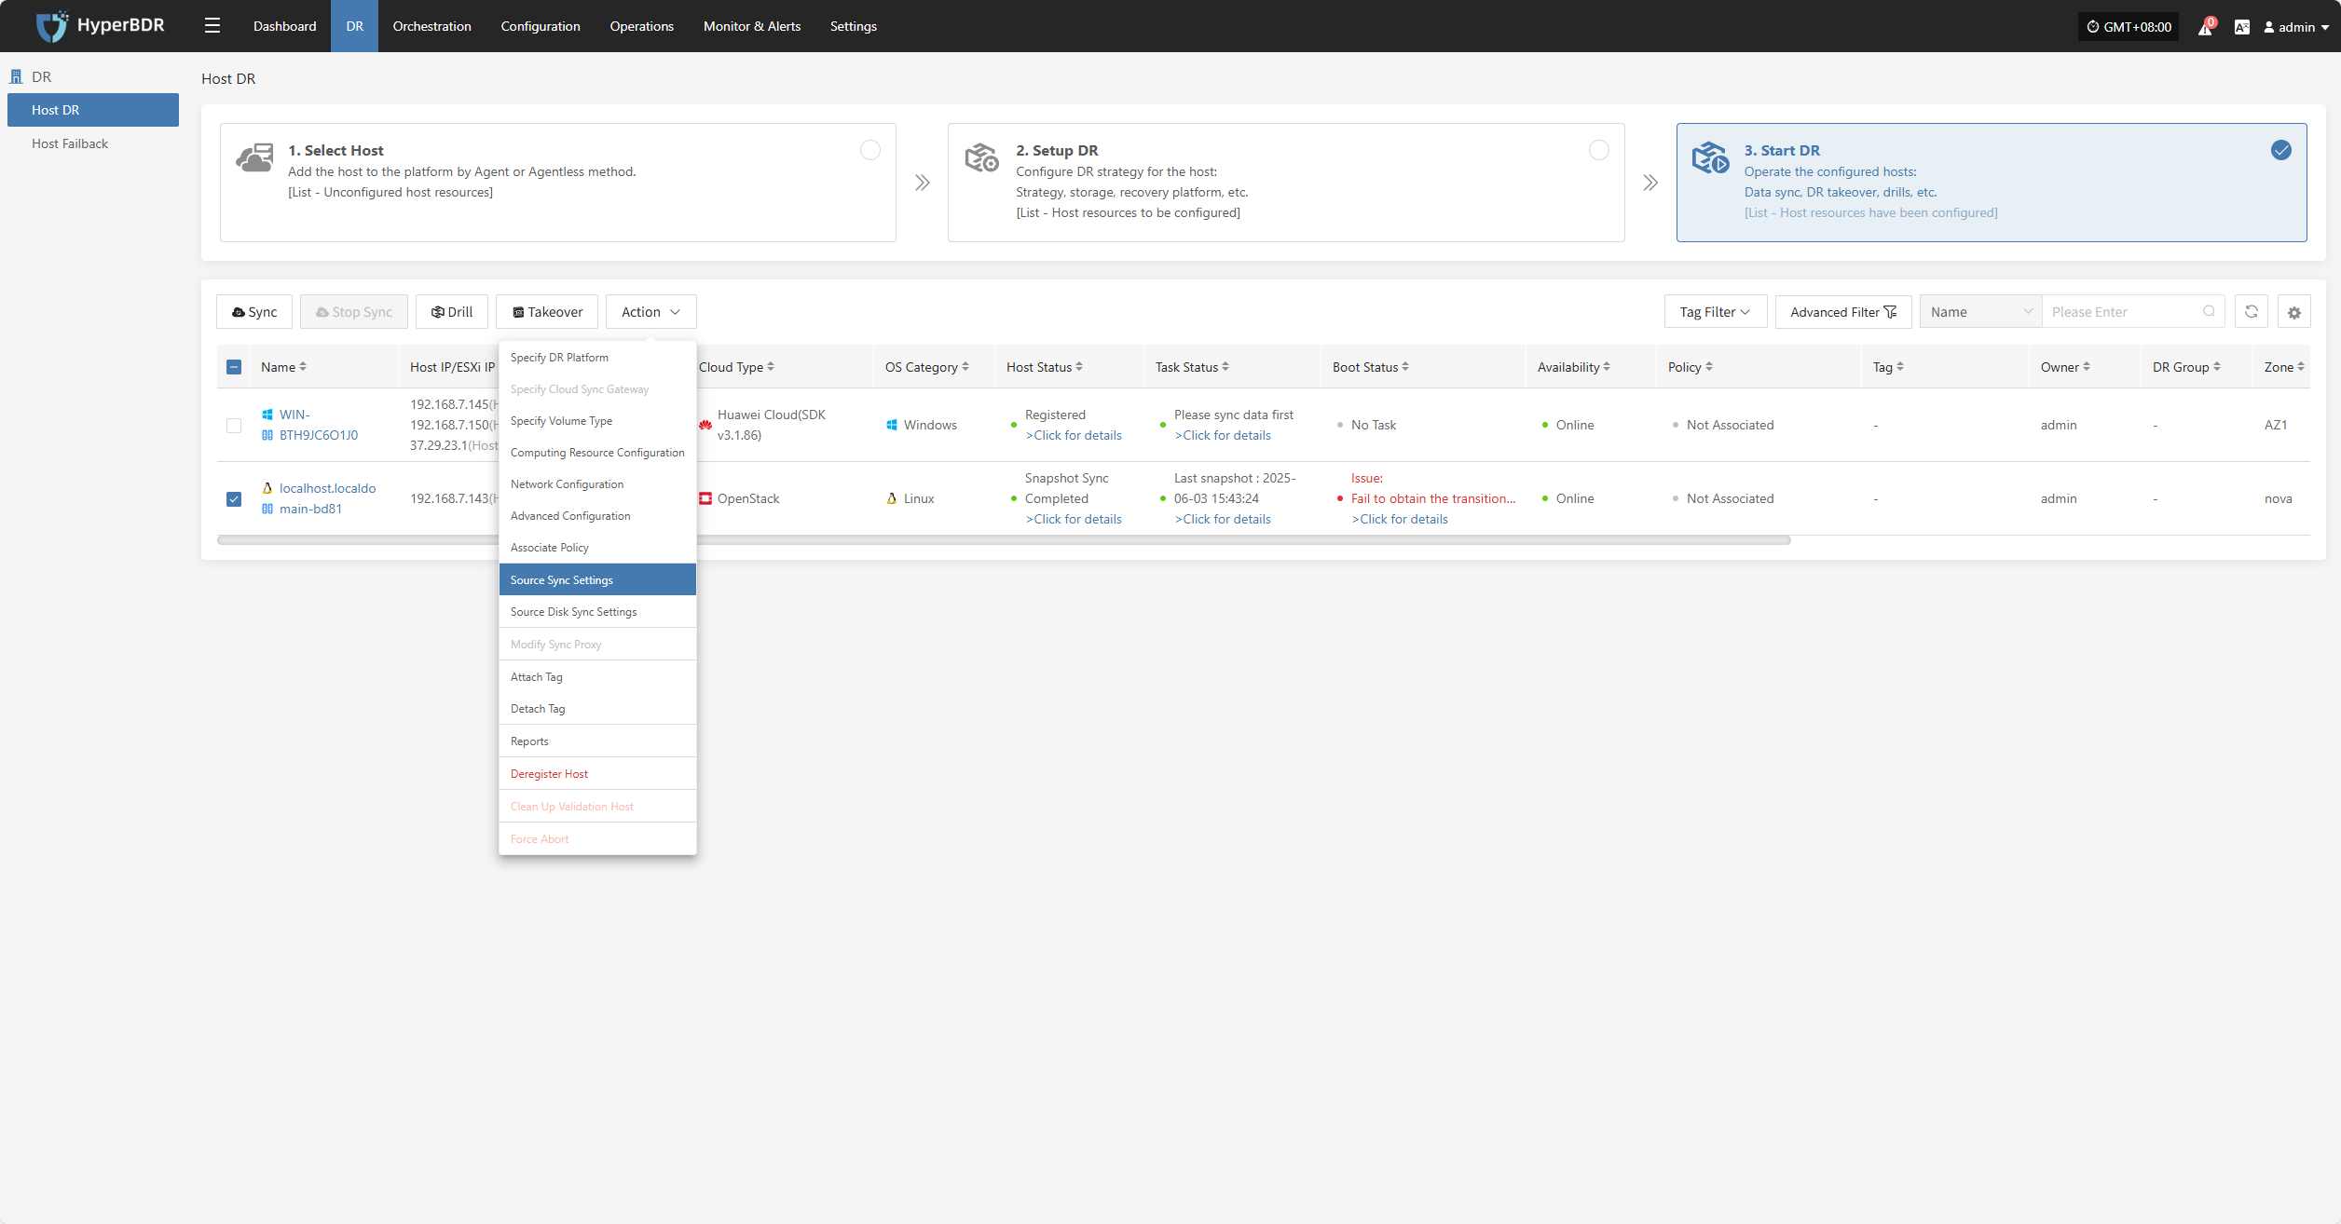
Task: Click the Setup DR gear box icon
Action: coord(982,157)
